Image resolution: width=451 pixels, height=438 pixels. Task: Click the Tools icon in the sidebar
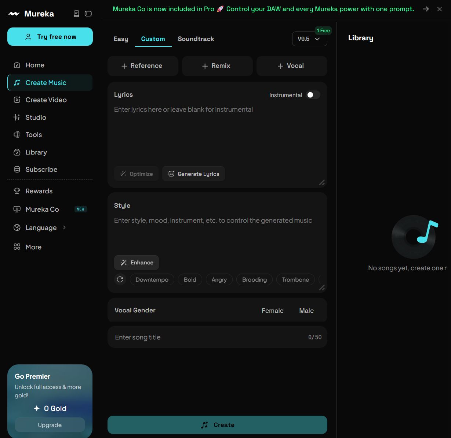point(17,135)
